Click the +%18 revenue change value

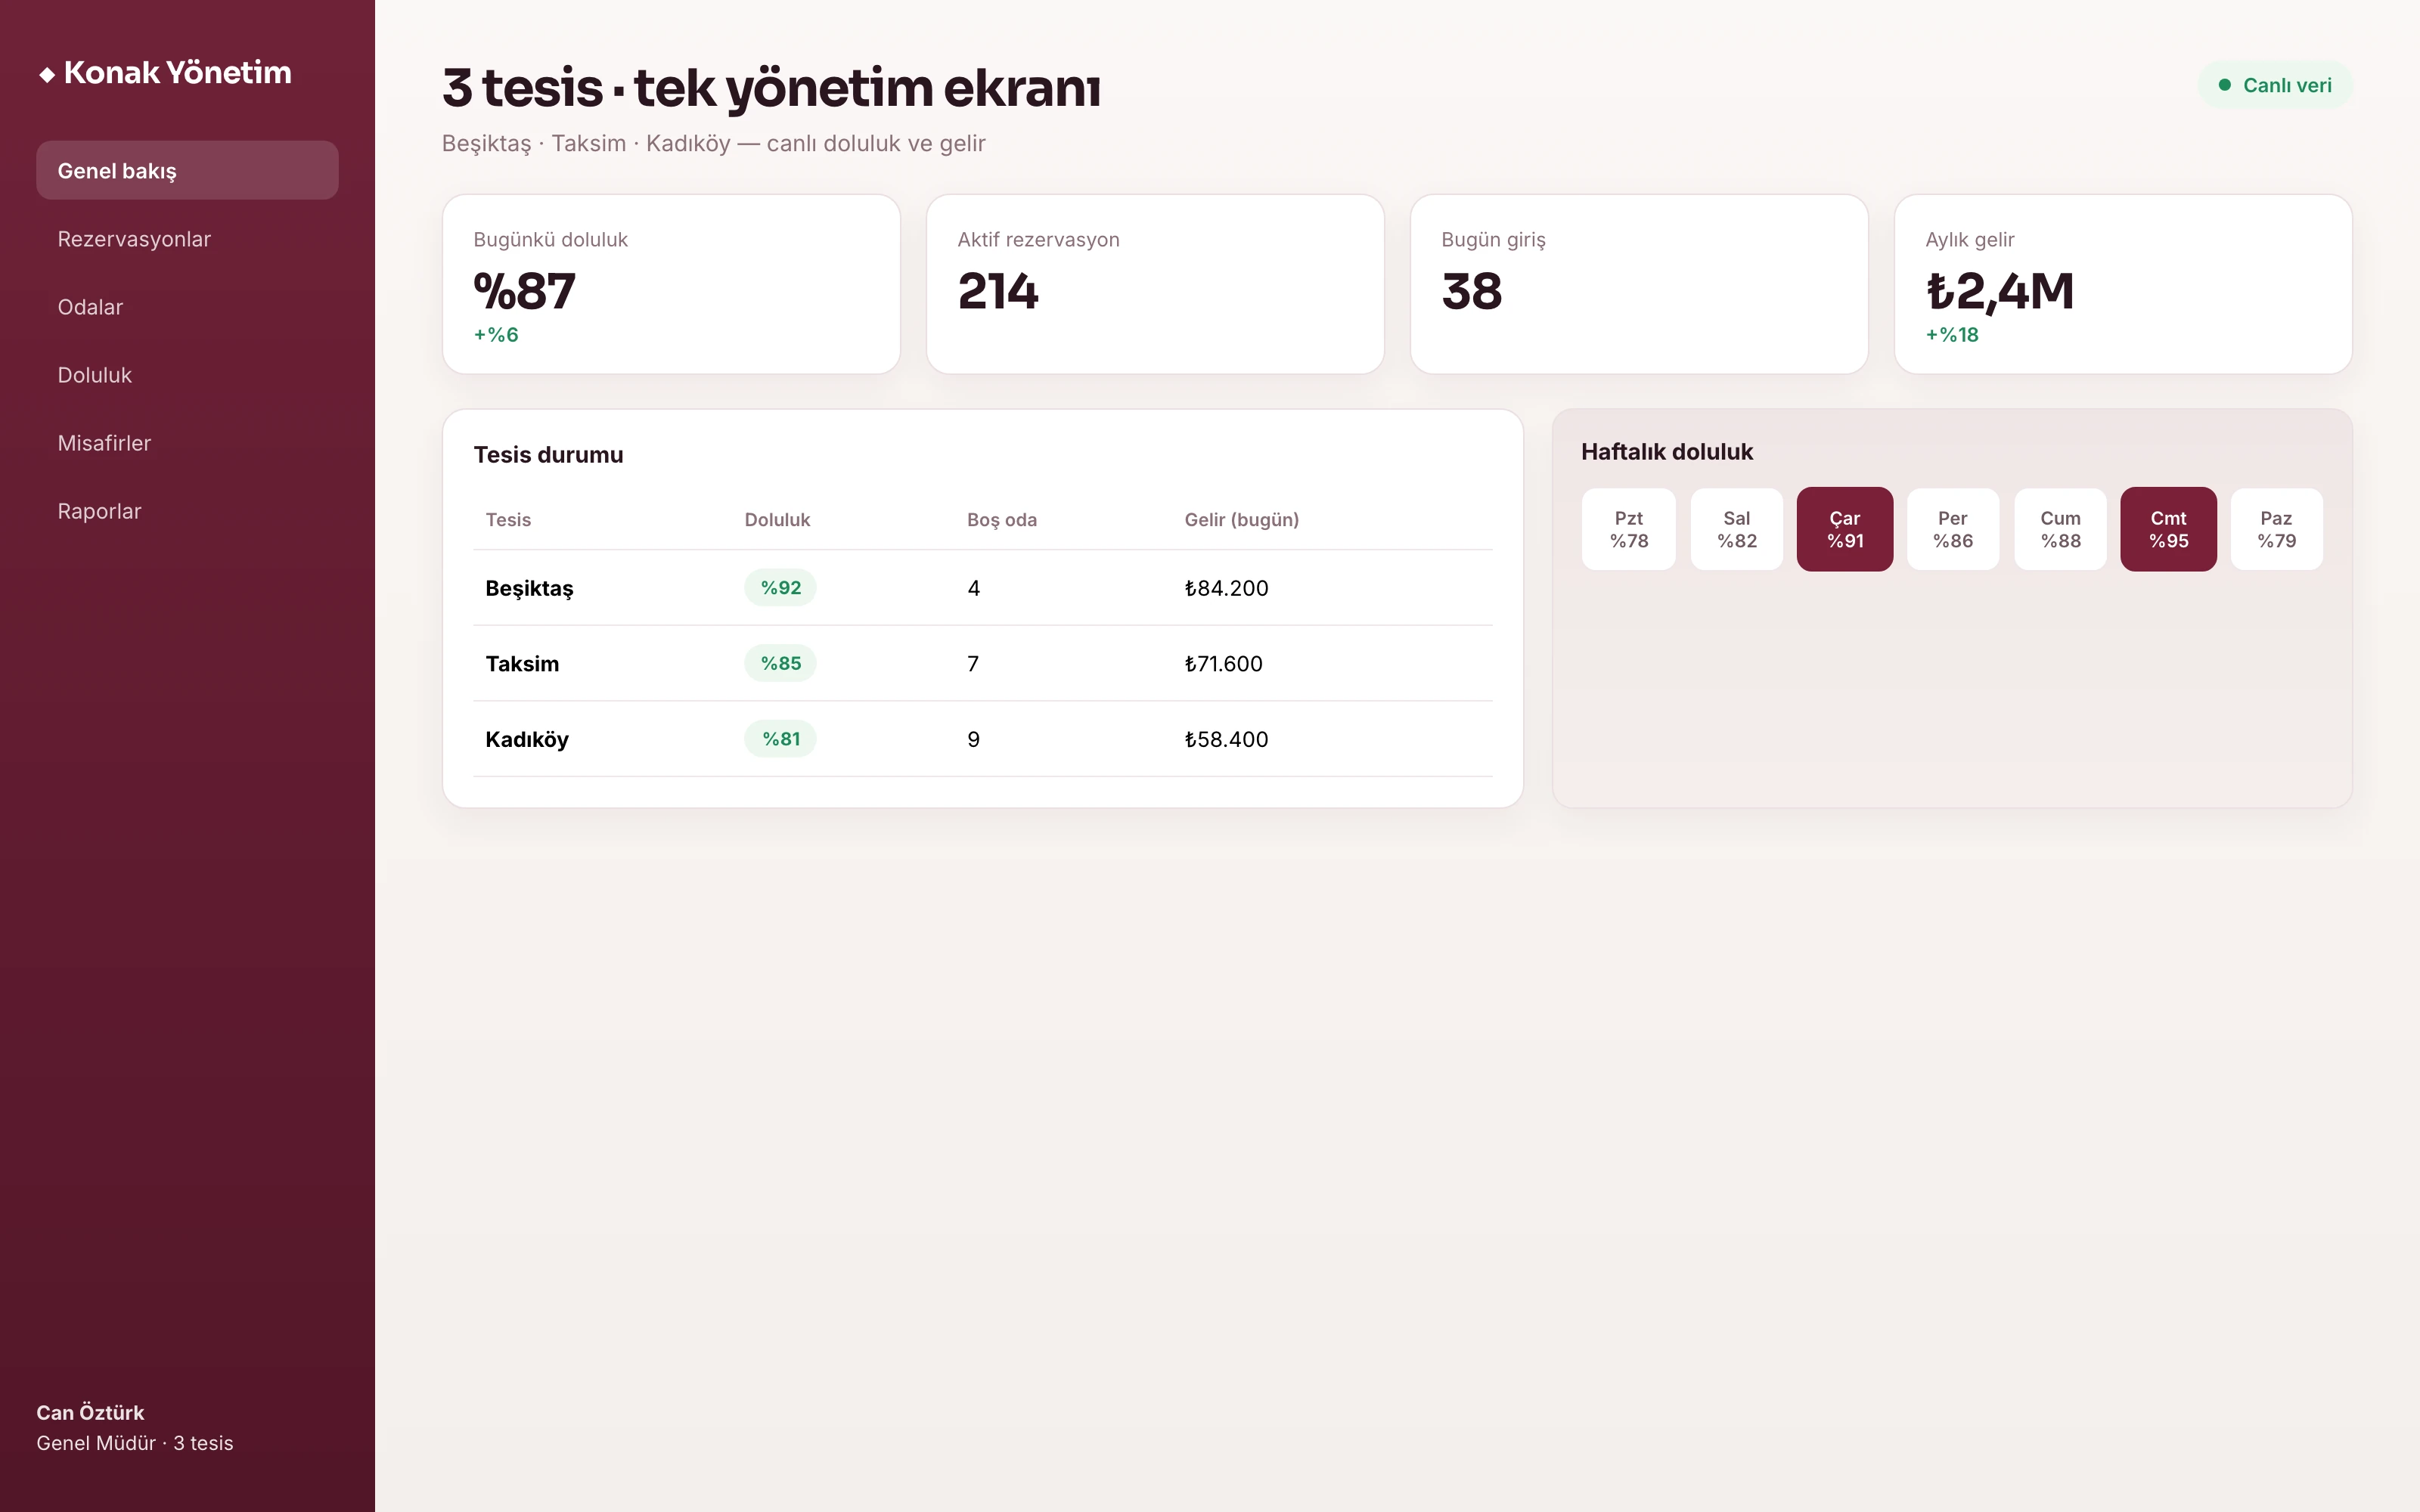tap(1952, 335)
